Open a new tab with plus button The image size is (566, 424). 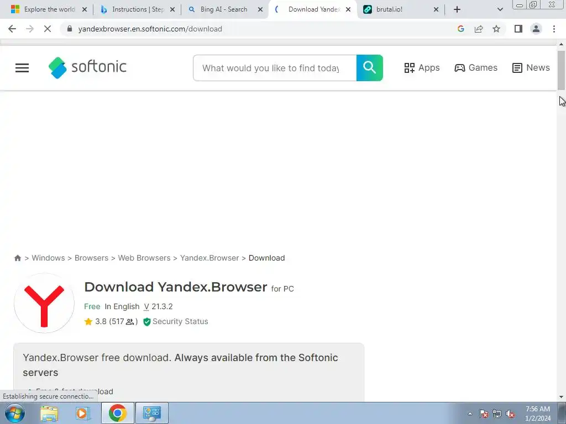[457, 9]
